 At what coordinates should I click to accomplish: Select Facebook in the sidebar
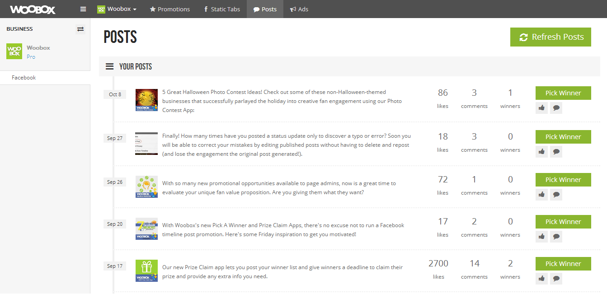click(45, 78)
